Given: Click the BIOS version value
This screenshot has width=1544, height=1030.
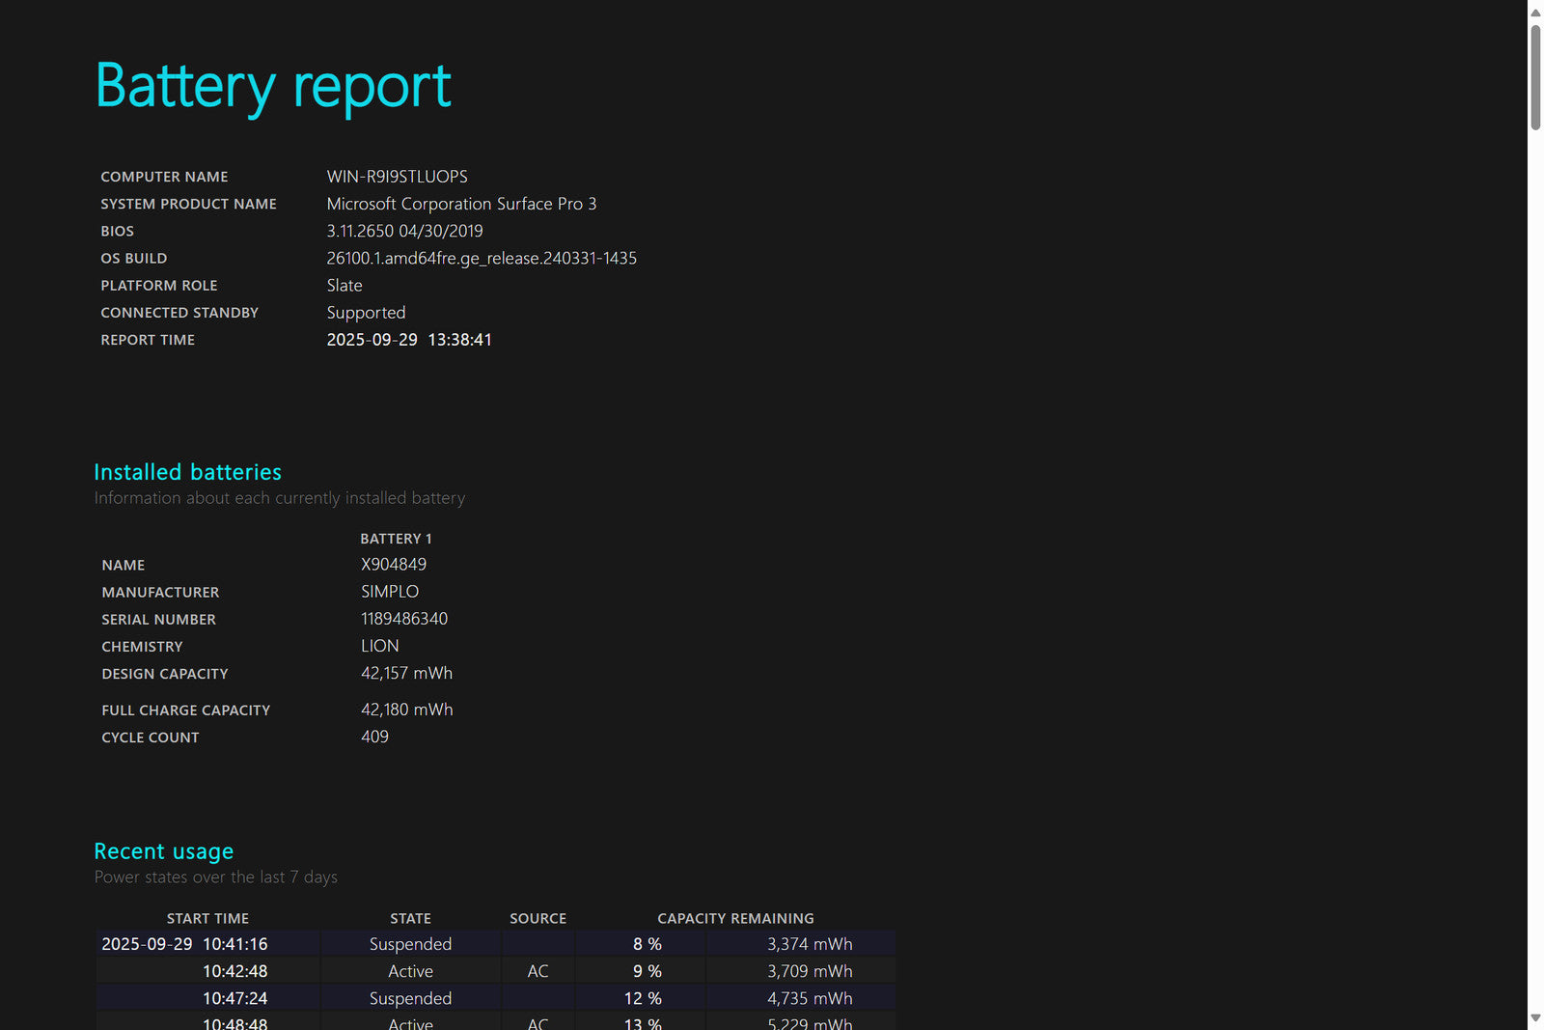Looking at the screenshot, I should 404,231.
